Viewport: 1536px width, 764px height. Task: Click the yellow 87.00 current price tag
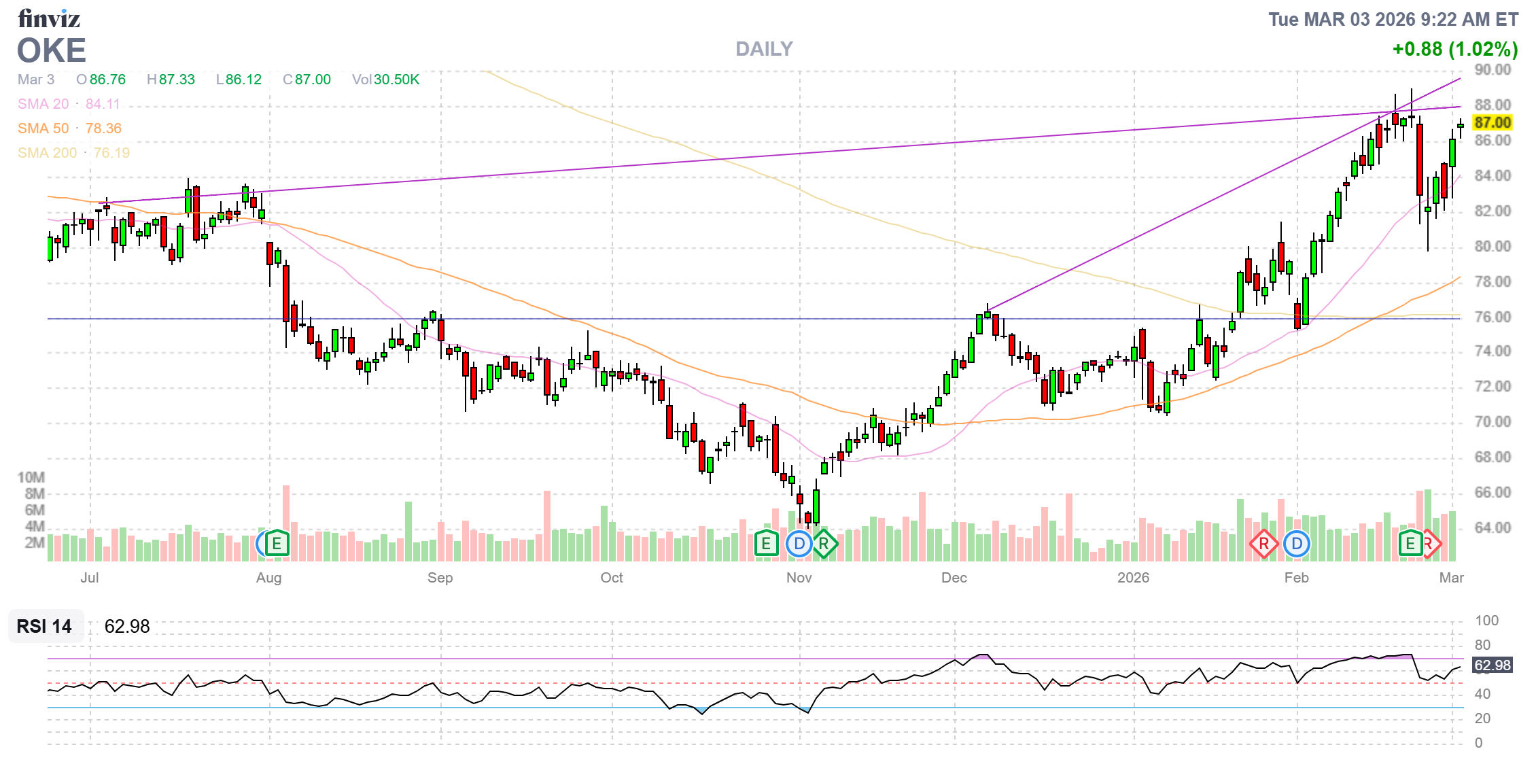coord(1493,123)
